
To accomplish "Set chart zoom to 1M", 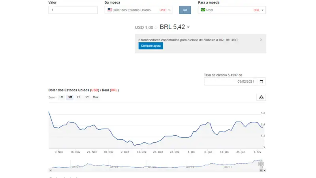I will [61, 97].
